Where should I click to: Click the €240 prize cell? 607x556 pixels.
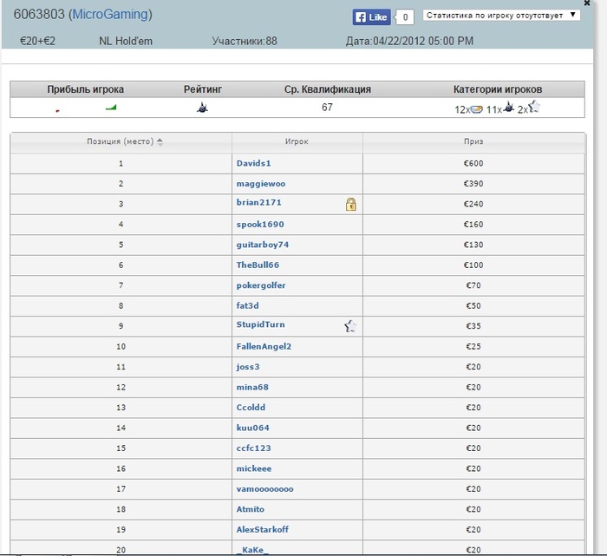pos(473,204)
